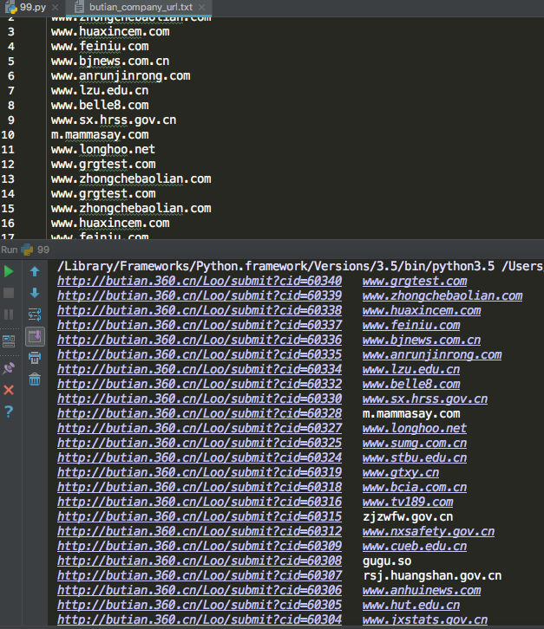Open link ending with cid=60339
This screenshot has width=544, height=629.
coord(200,295)
